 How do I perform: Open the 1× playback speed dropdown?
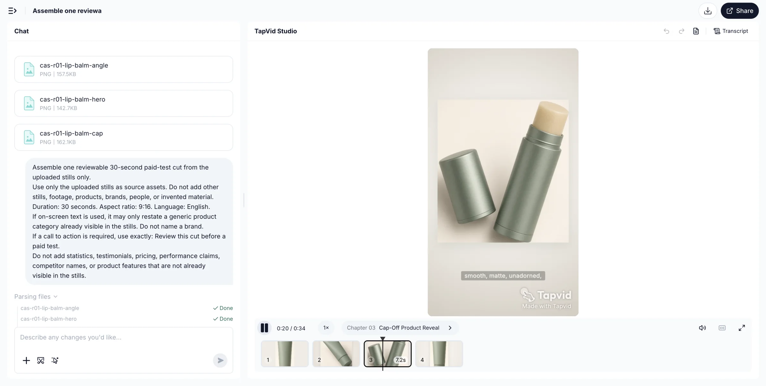326,328
